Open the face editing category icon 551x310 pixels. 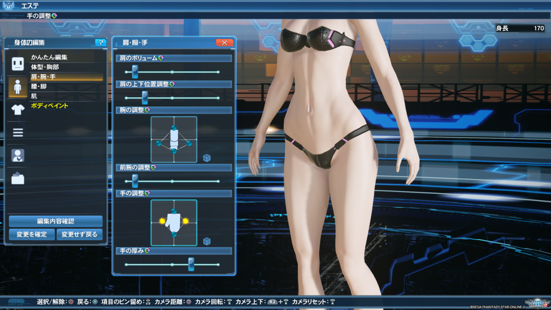click(17, 64)
